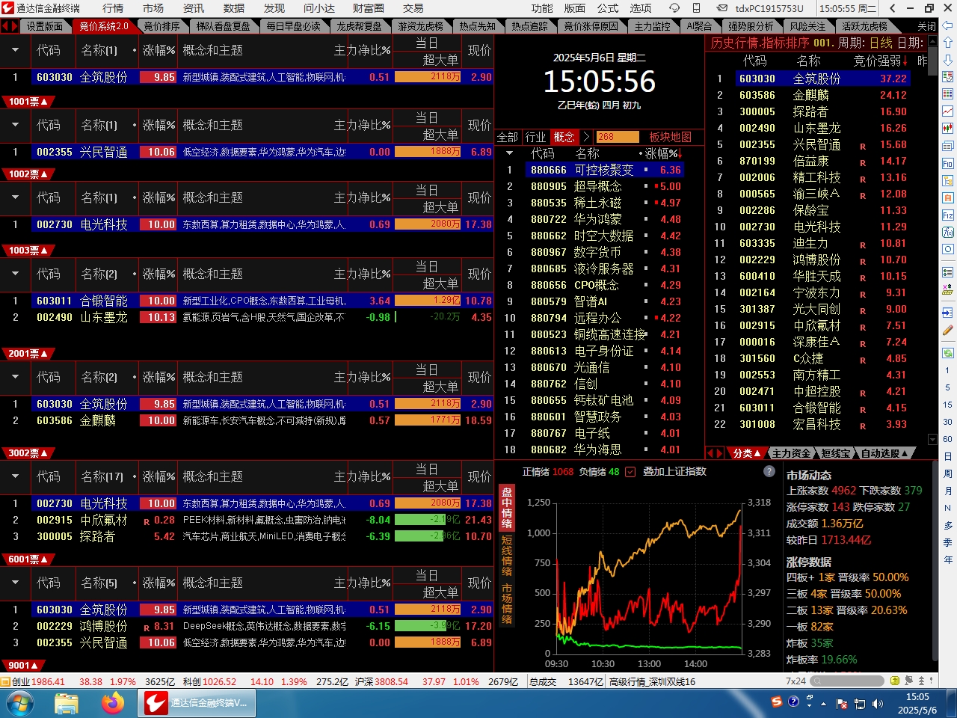Viewport: 957px width, 718px height.
Task: Open the message envelope icon
Action: (722, 8)
